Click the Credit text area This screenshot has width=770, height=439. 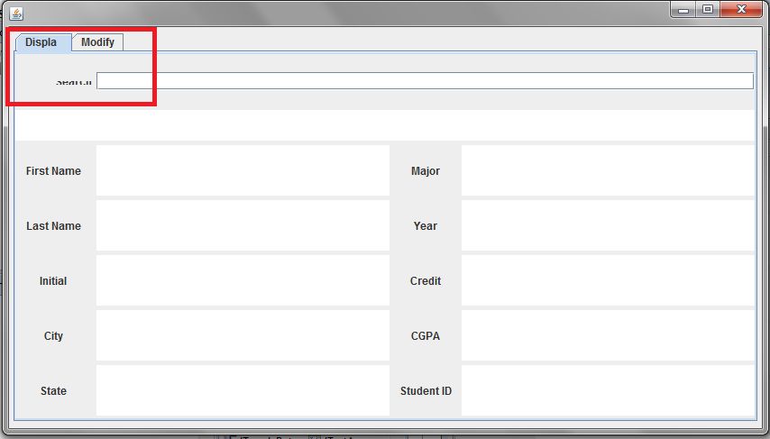608,280
